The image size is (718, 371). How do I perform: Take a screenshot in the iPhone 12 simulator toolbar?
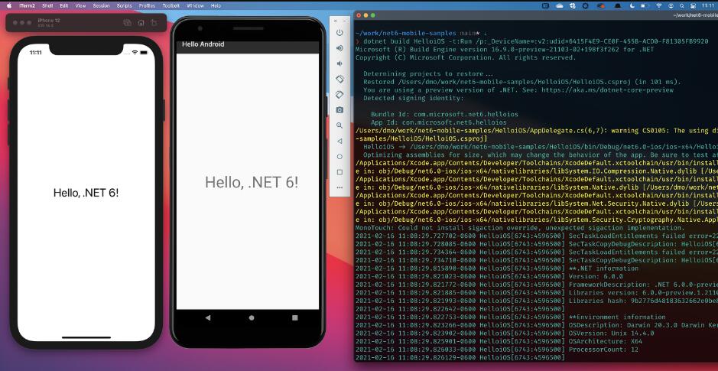click(127, 23)
